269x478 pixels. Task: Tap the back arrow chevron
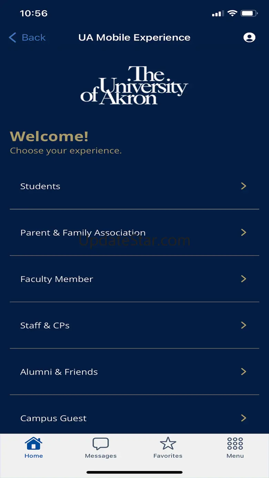pyautogui.click(x=13, y=37)
